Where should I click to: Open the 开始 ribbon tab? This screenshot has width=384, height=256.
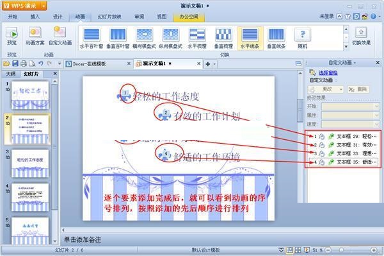(13, 17)
